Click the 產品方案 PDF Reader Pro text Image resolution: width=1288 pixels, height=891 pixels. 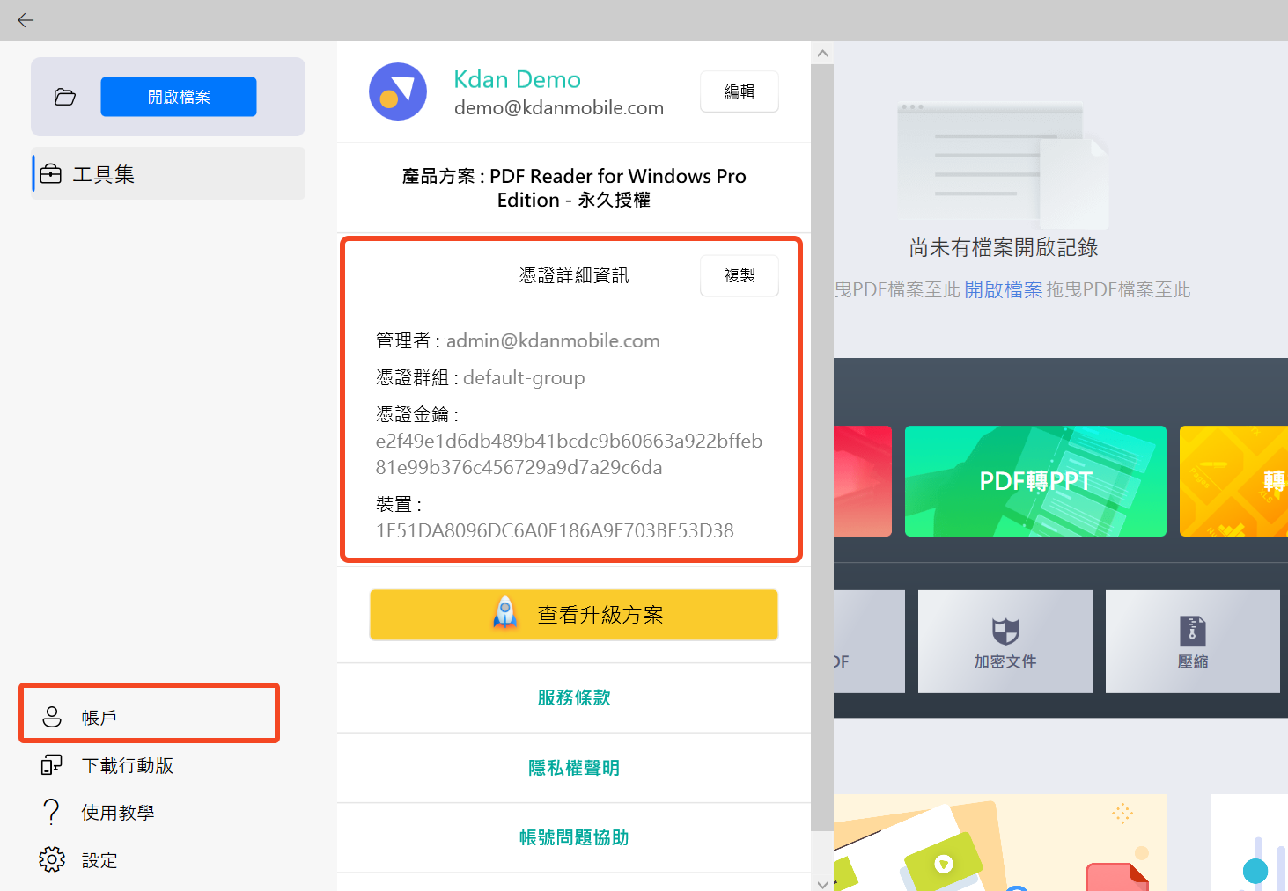(574, 188)
